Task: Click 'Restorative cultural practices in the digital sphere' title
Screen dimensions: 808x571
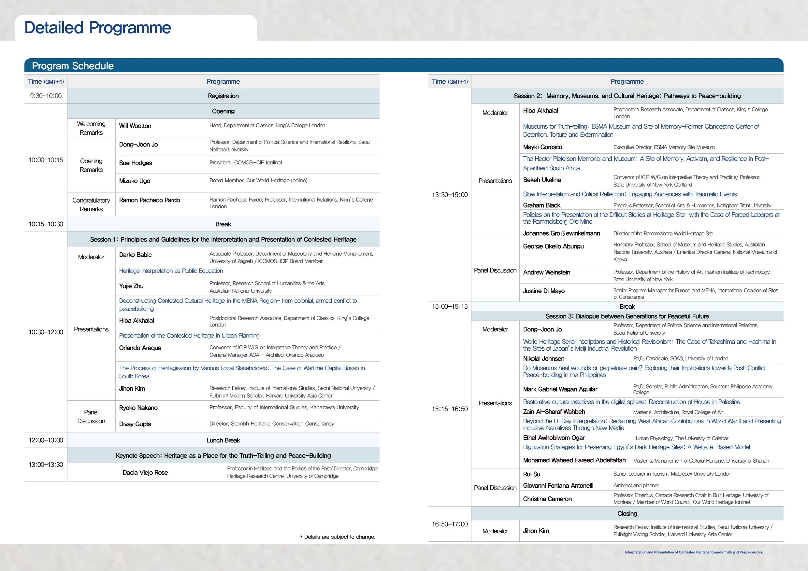Action: pos(631,402)
